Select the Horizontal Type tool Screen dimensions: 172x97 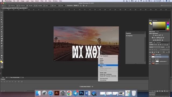pos(2,48)
